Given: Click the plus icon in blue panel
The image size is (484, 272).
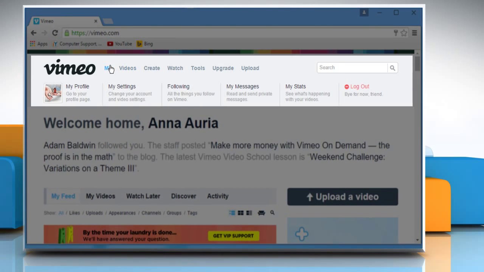Looking at the screenshot, I should coord(302,234).
